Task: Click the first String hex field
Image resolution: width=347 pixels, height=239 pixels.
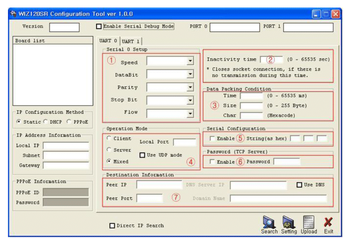Action: tap(295, 139)
